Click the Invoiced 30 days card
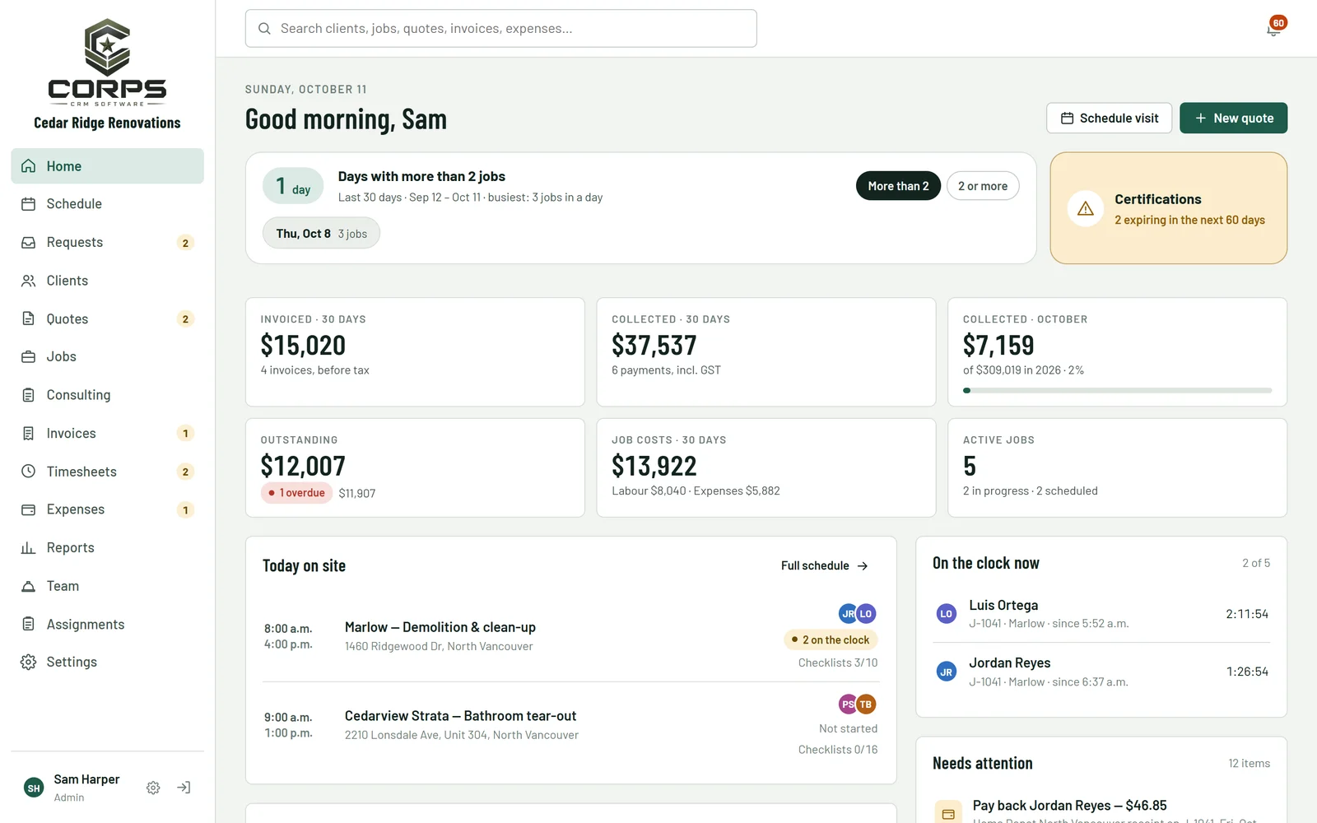 [415, 352]
